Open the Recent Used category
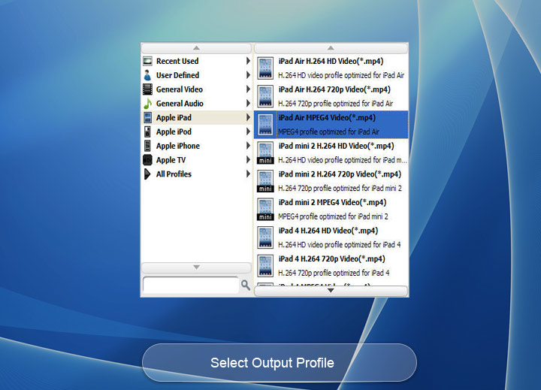541x390 pixels. coord(197,61)
